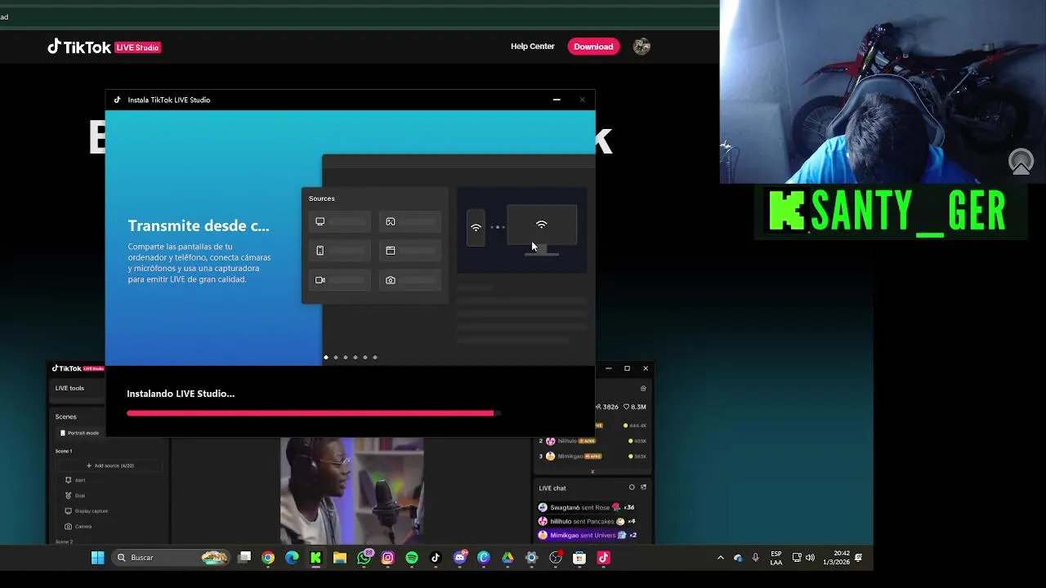Open Google Chrome from the taskbar
Viewport: 1046px width, 588px height.
[x=268, y=558]
